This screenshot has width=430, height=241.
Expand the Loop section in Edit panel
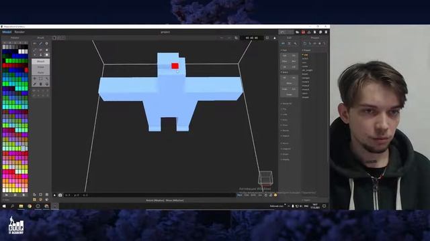(x=284, y=114)
